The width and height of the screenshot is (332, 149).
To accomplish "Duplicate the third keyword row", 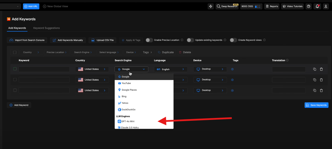I will tap(315, 90).
